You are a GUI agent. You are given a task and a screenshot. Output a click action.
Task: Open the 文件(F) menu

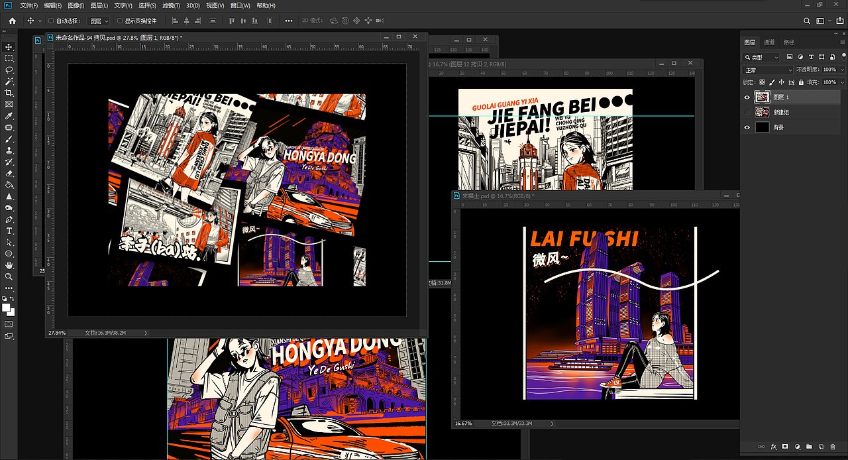30,5
